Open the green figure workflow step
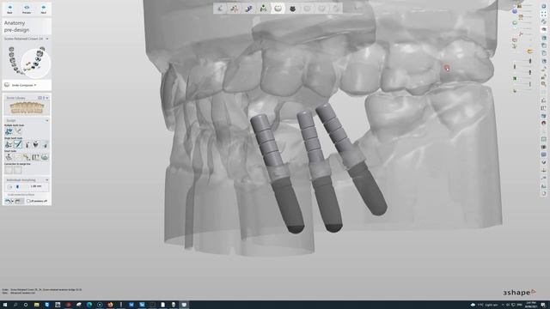The height and width of the screenshot is (309, 550). [263, 8]
